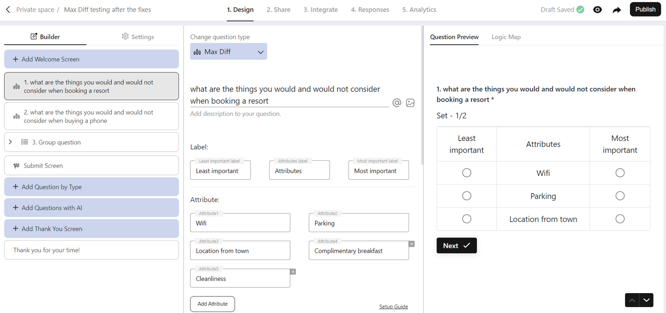Viewport: 666px width, 313px height.
Task: Click the back arrow beside Private space
Action: coord(8,10)
